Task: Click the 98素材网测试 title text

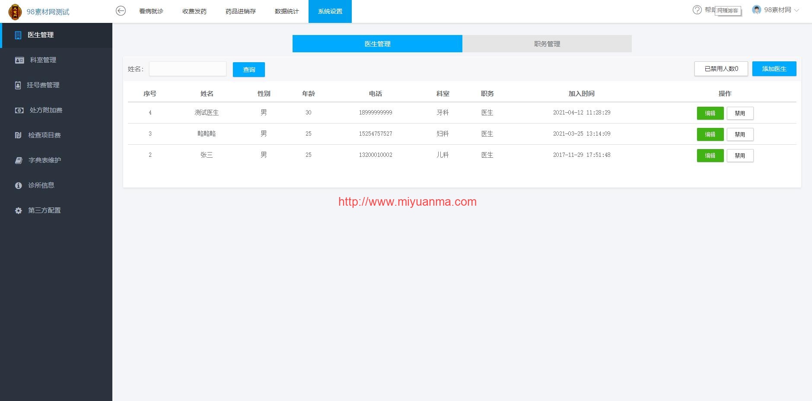Action: click(x=48, y=12)
